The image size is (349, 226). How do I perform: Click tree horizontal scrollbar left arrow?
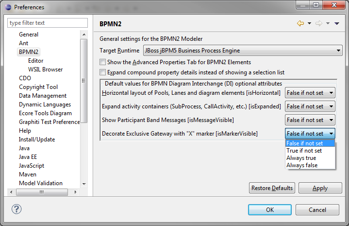(11, 192)
